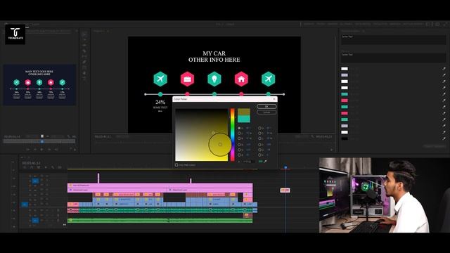Click the original teal color preview swatch
This screenshot has width=450, height=253.
pyautogui.click(x=244, y=119)
